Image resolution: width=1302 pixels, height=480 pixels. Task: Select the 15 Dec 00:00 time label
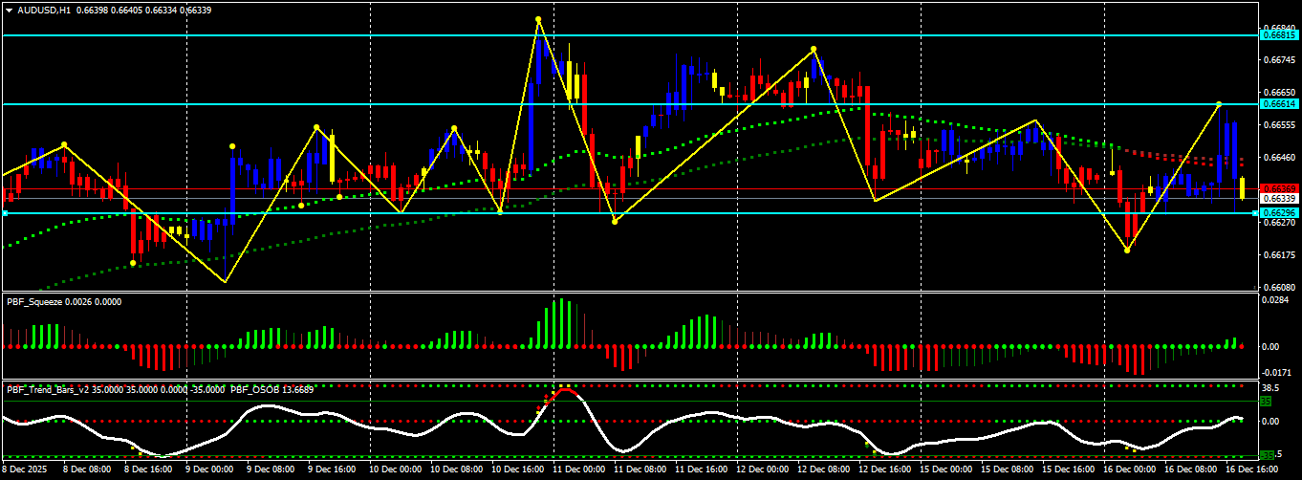945,469
